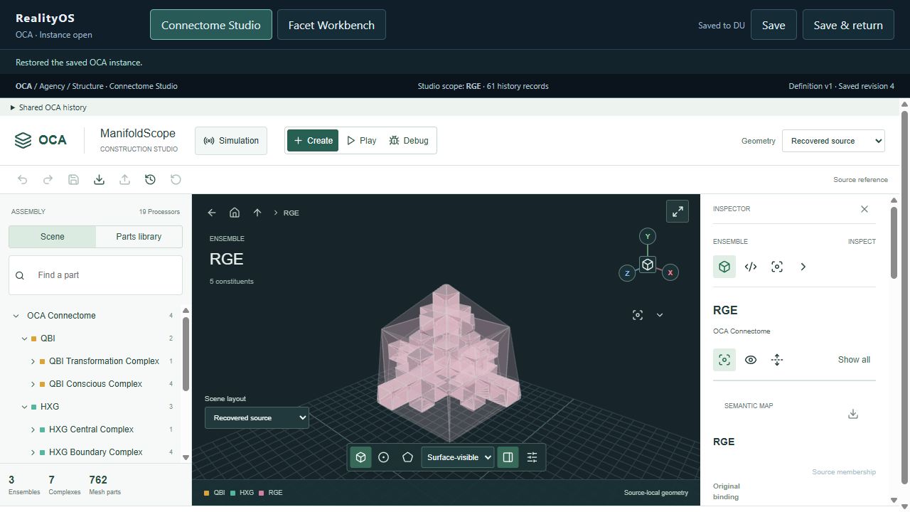Toggle the Simulation mode button
Image resolution: width=910 pixels, height=512 pixels.
click(x=231, y=141)
